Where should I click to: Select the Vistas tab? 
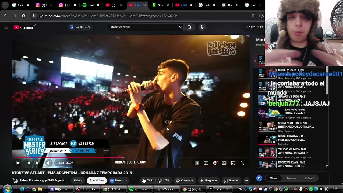(x=273, y=178)
